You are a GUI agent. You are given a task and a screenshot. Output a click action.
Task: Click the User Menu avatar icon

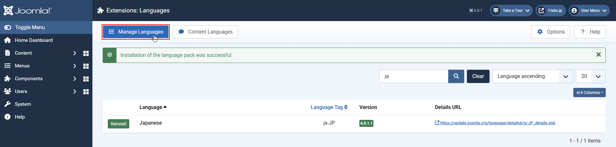[x=574, y=11]
